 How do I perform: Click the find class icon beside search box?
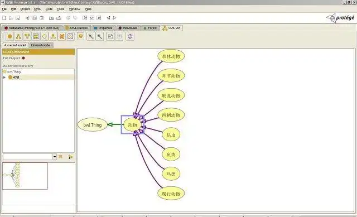61,157
